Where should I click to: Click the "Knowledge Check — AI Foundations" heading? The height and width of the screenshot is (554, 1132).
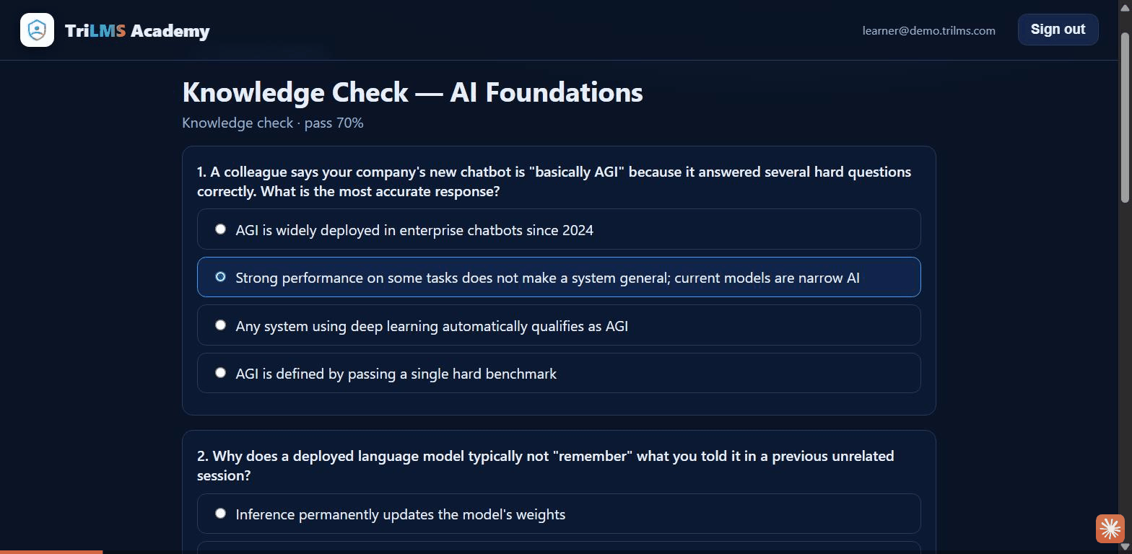(x=412, y=92)
